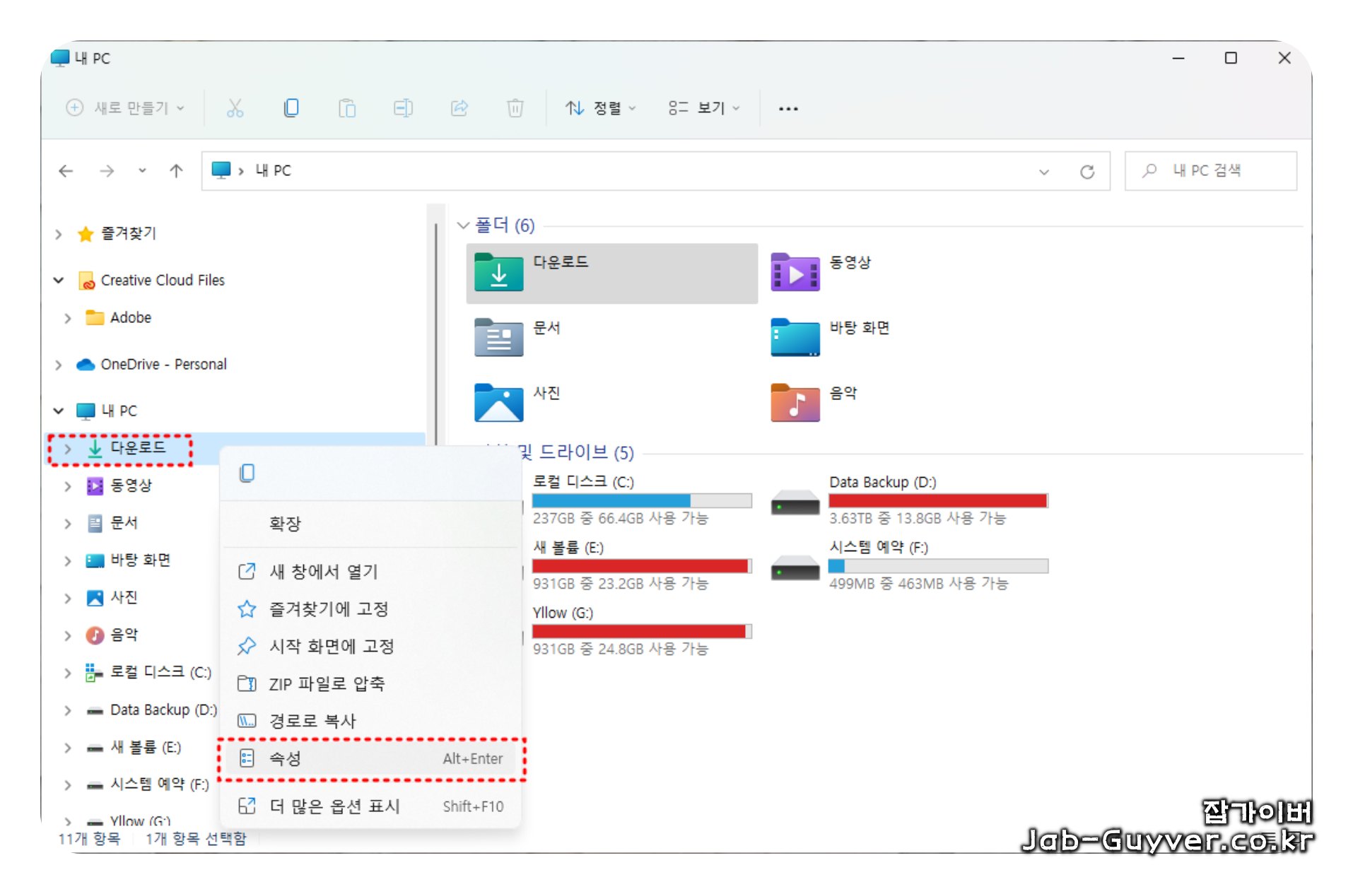The height and width of the screenshot is (894, 1353).
Task: Choose 새 창에서 열기 menu entry
Action: click(x=370, y=571)
